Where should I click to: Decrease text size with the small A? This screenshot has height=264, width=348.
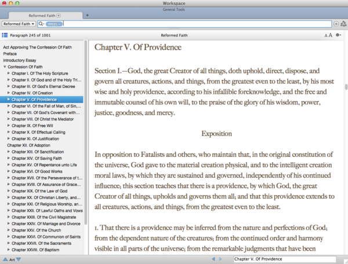coord(325,35)
